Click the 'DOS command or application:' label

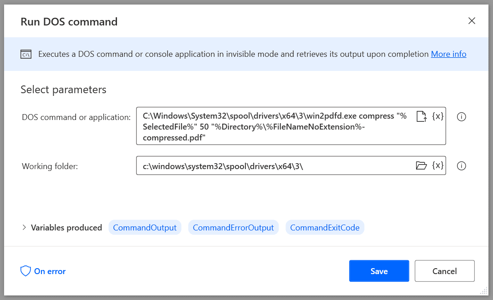point(76,117)
